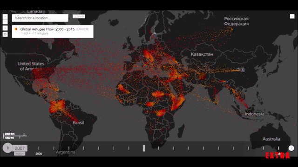
Task: Zoom out the map with the minus button
Action: click(5, 22)
